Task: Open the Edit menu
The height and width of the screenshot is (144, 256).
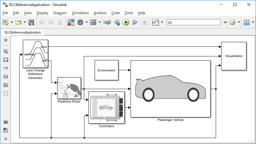Action: click(16, 13)
